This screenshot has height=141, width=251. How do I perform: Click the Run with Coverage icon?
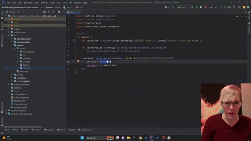201,7
